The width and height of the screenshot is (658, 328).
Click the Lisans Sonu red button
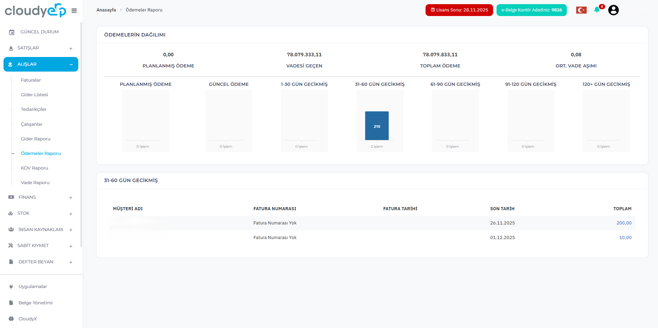tap(459, 10)
